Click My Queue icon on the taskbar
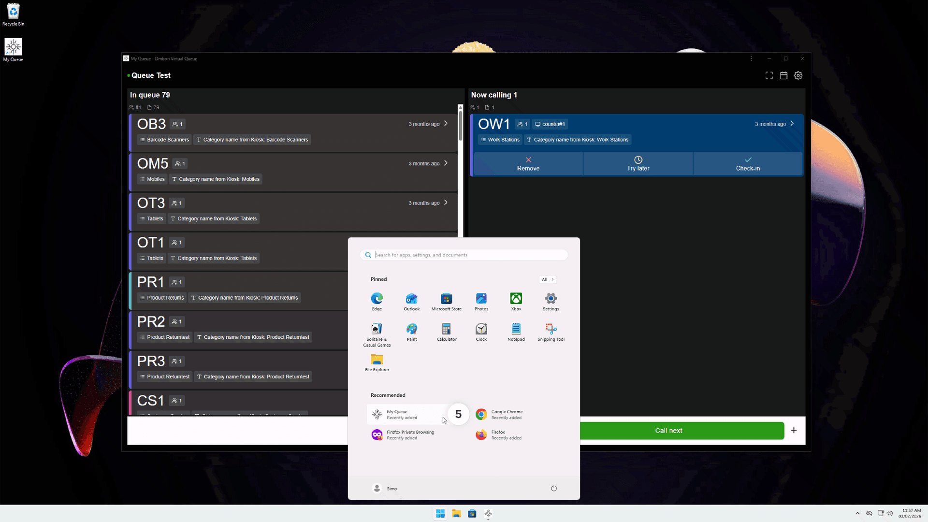 coord(488,513)
